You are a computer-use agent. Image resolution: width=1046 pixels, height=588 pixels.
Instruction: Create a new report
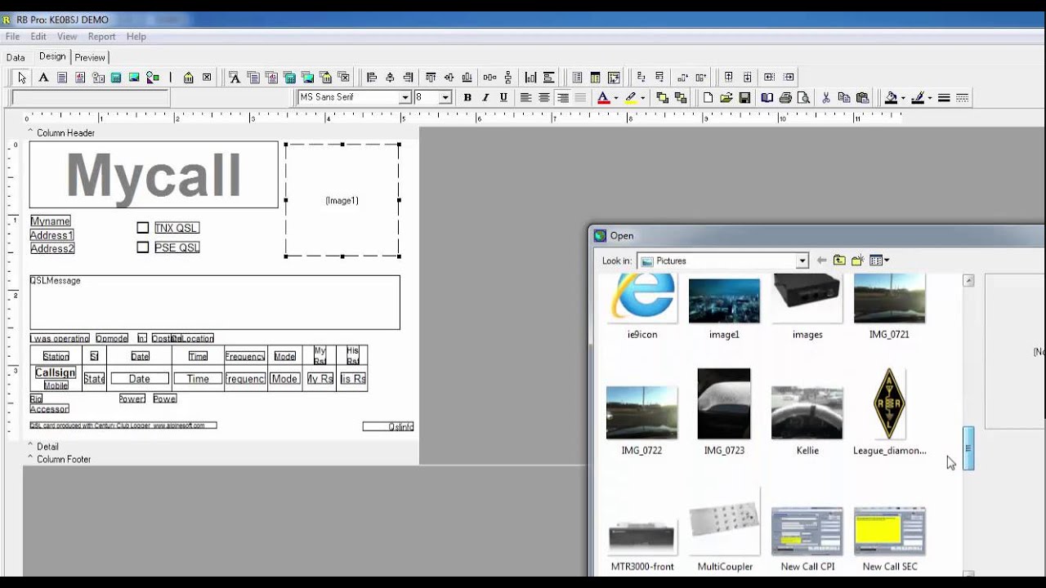click(x=708, y=98)
